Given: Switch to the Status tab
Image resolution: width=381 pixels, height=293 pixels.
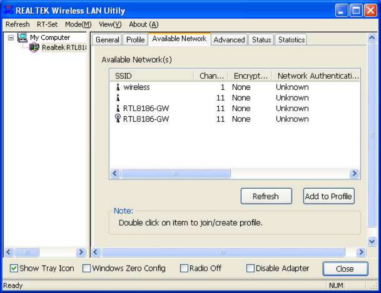Looking at the screenshot, I should pyautogui.click(x=261, y=39).
